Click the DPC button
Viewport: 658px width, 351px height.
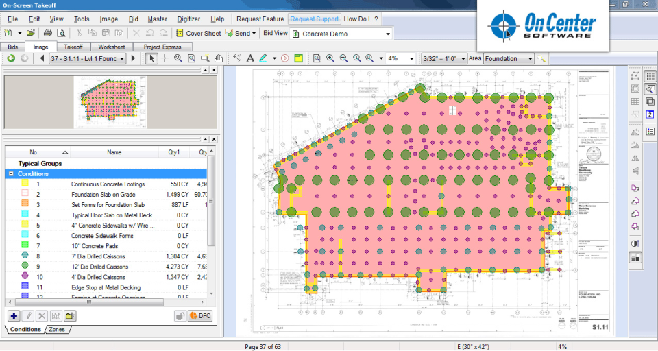[x=199, y=316]
